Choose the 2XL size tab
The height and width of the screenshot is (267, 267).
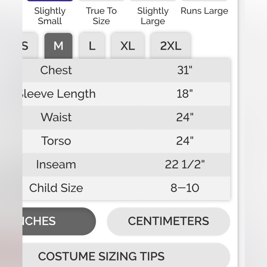point(171,46)
